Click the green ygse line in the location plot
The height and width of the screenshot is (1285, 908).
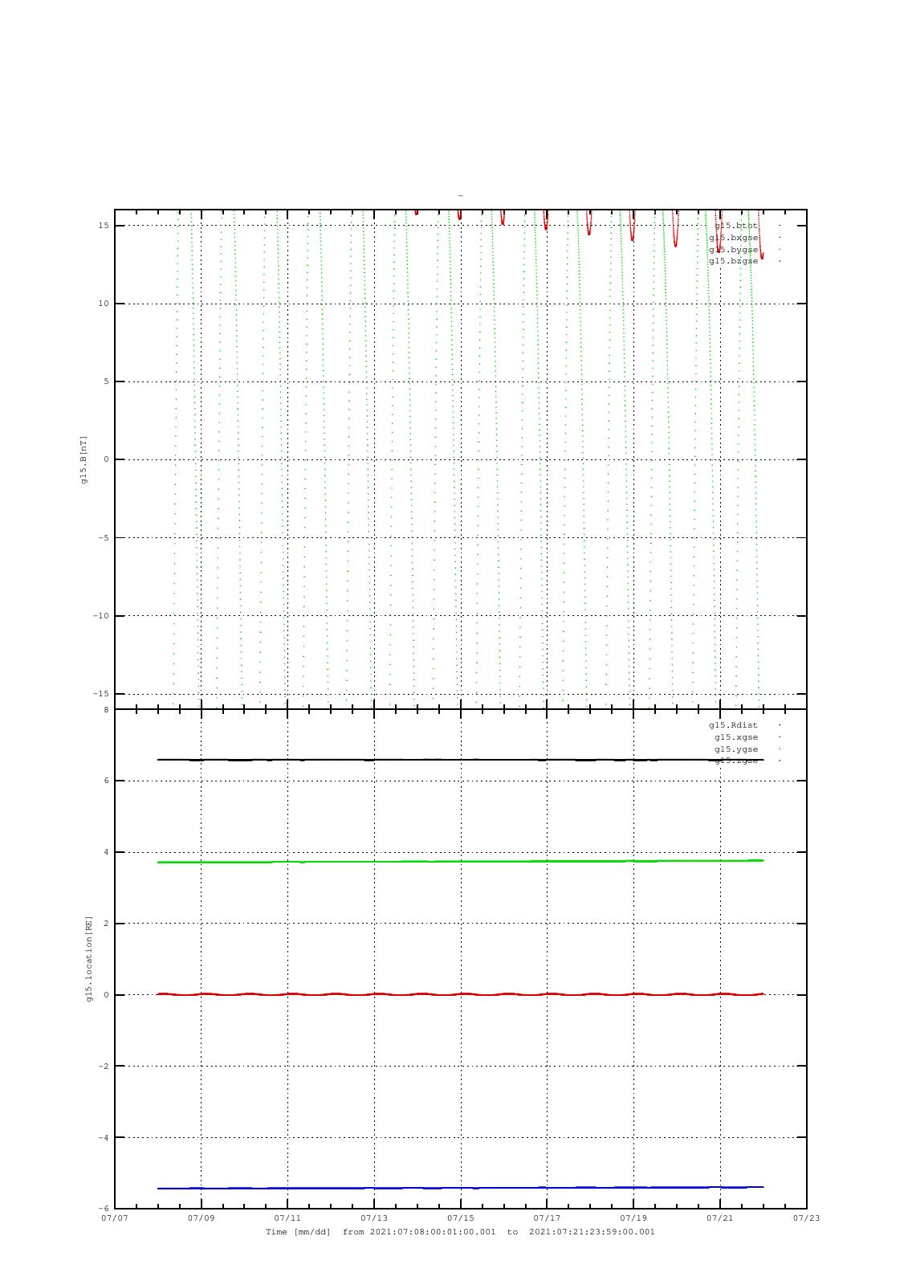click(460, 862)
